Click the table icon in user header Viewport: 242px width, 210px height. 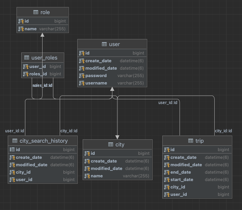104,44
